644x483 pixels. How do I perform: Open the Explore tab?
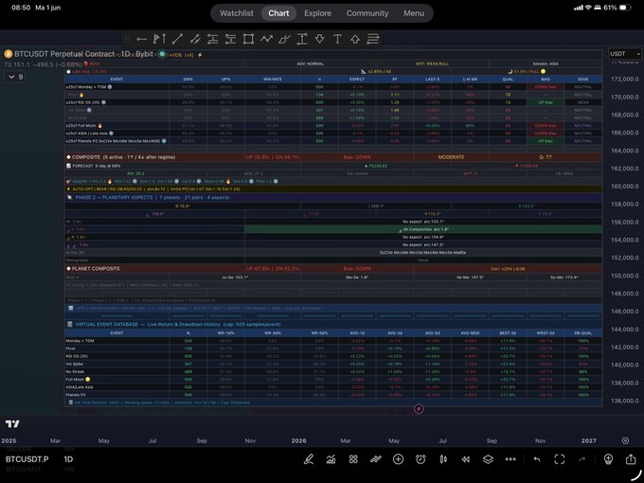coord(317,13)
